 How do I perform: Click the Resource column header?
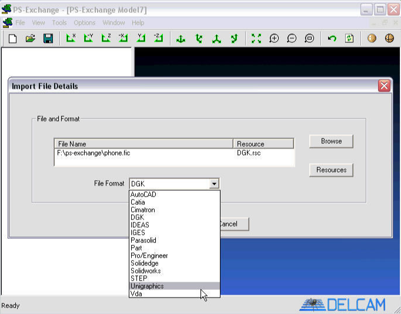(x=263, y=144)
